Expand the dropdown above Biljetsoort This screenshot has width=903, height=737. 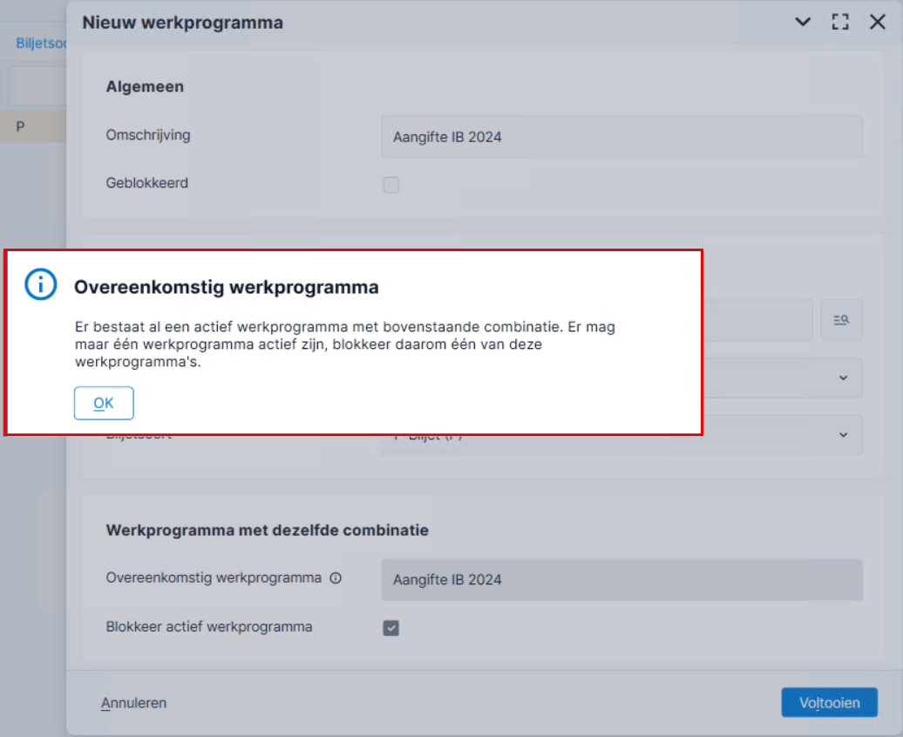[843, 378]
